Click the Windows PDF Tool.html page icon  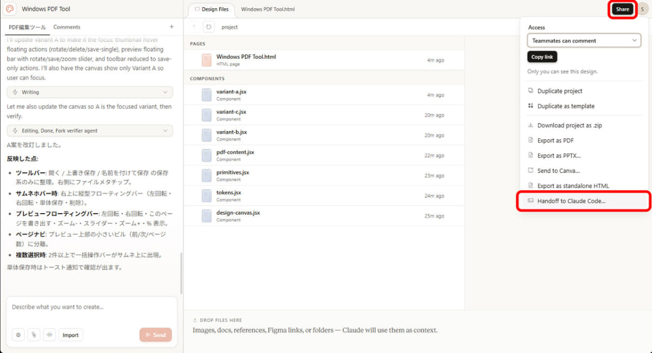tap(206, 60)
